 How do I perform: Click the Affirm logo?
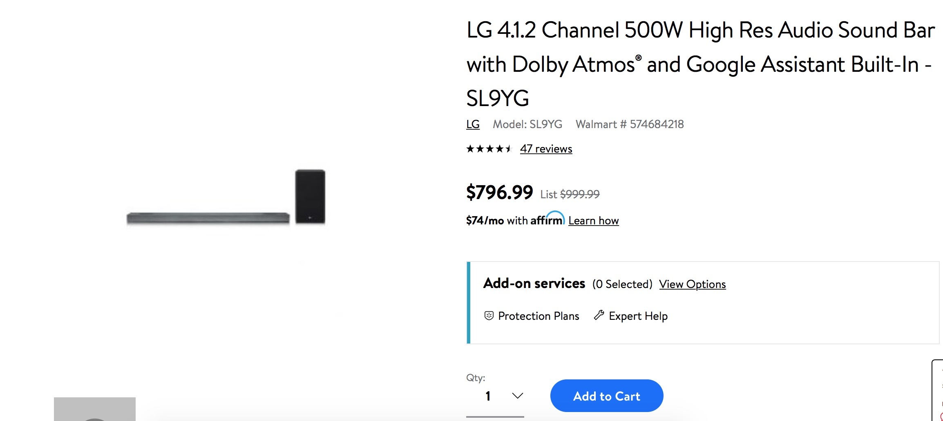[547, 219]
